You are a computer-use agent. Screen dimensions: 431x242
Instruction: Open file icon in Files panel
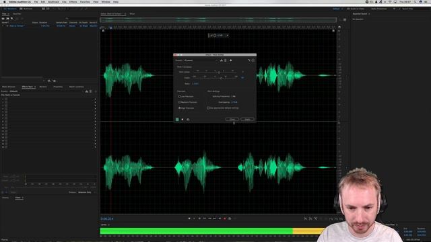click(x=3, y=18)
